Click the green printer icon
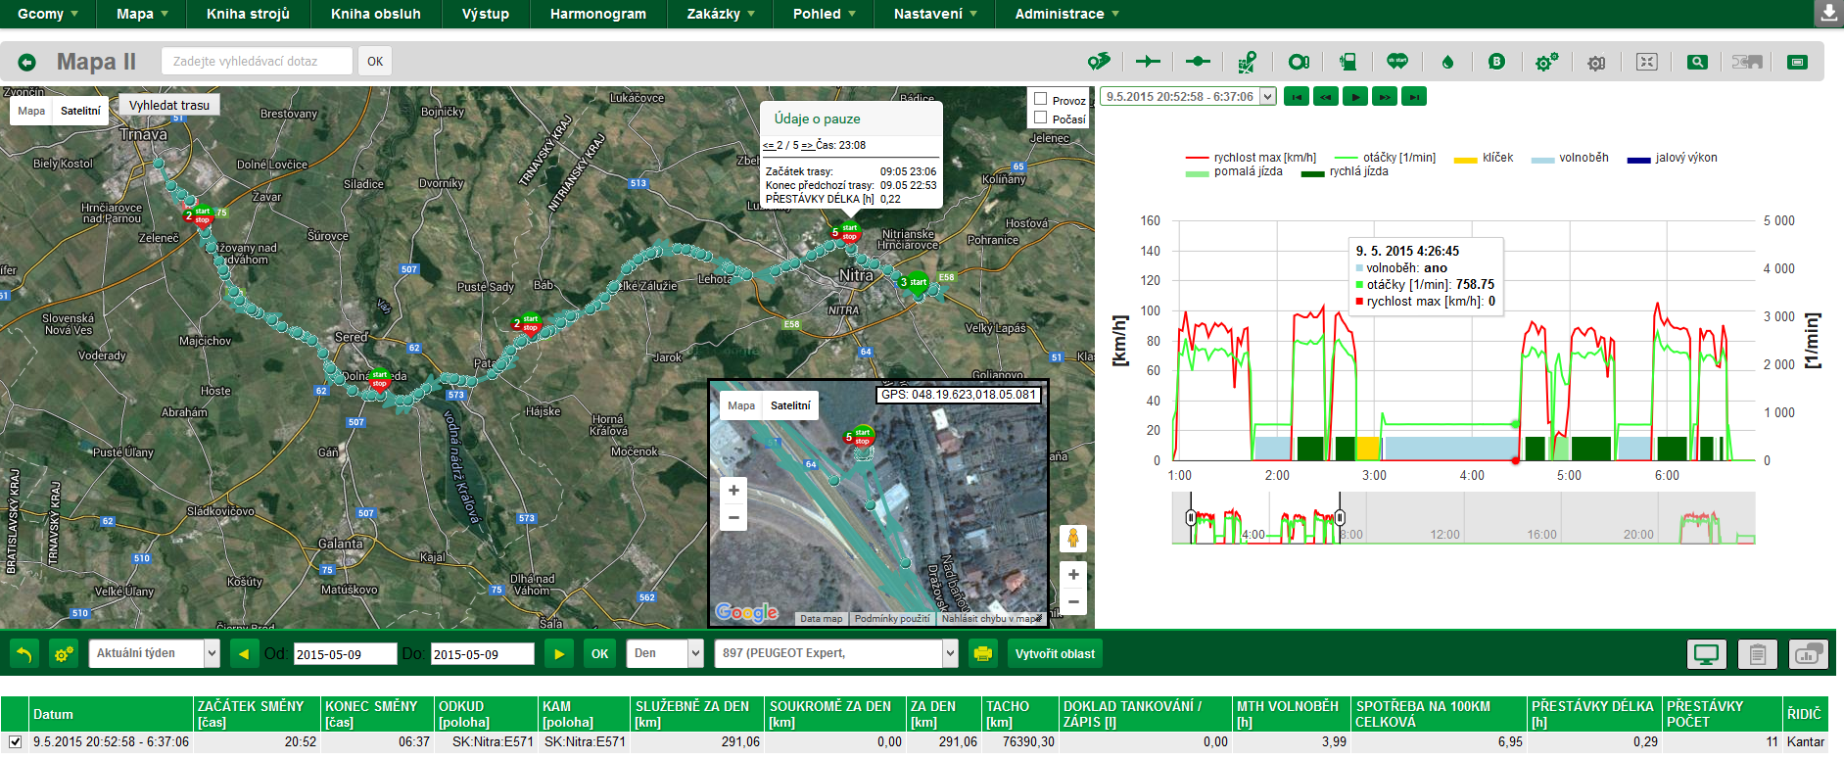Viewport: 1844px width, 760px height. (983, 653)
